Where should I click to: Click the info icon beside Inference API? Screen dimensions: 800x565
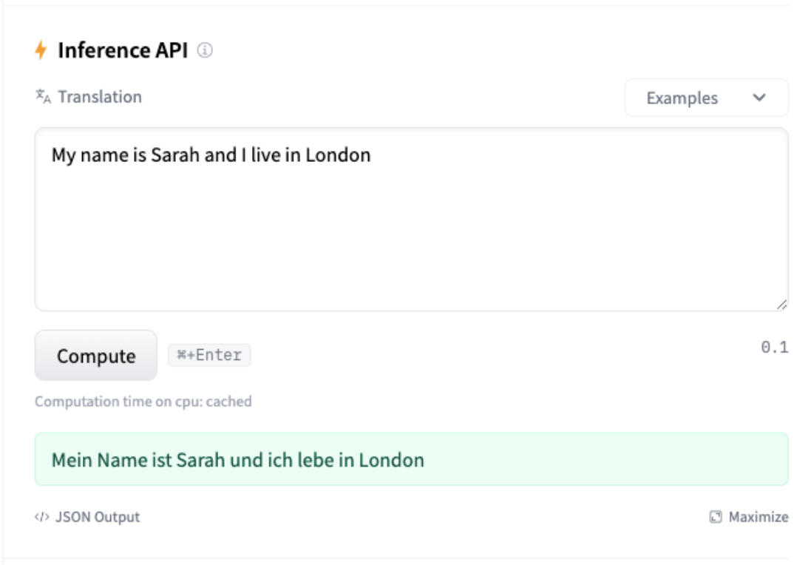tap(206, 50)
